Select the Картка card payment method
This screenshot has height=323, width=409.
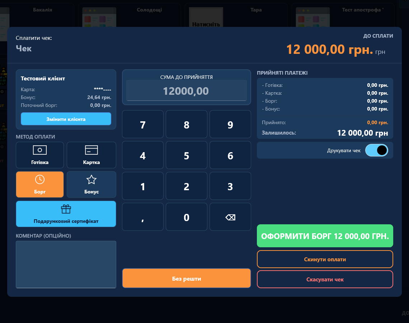pos(91,155)
